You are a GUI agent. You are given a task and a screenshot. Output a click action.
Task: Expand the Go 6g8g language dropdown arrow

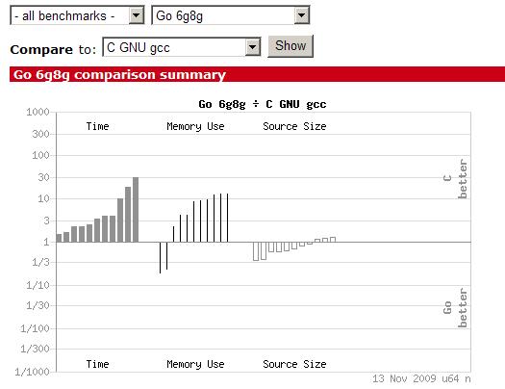point(301,15)
